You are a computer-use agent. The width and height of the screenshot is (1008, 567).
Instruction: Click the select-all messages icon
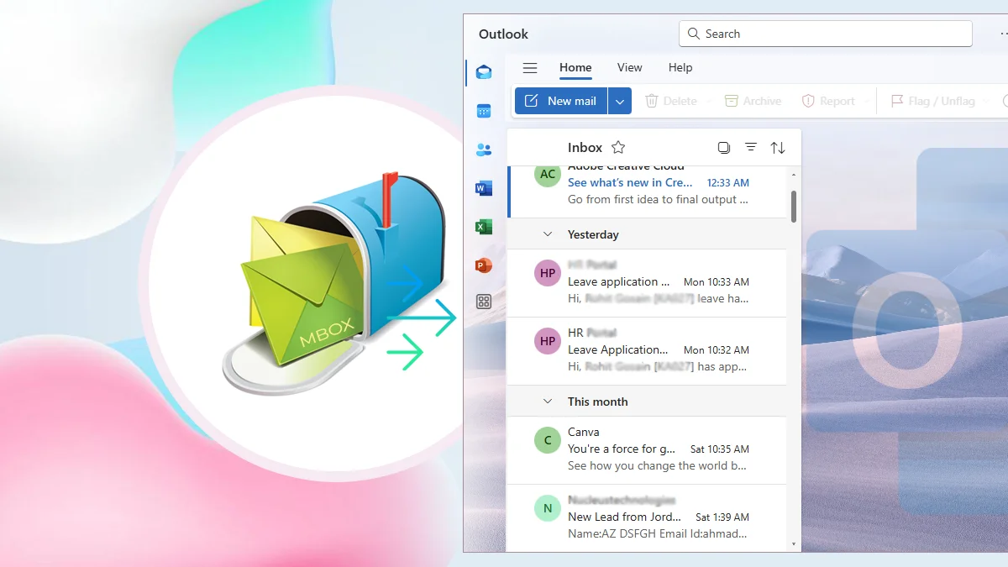(x=724, y=147)
